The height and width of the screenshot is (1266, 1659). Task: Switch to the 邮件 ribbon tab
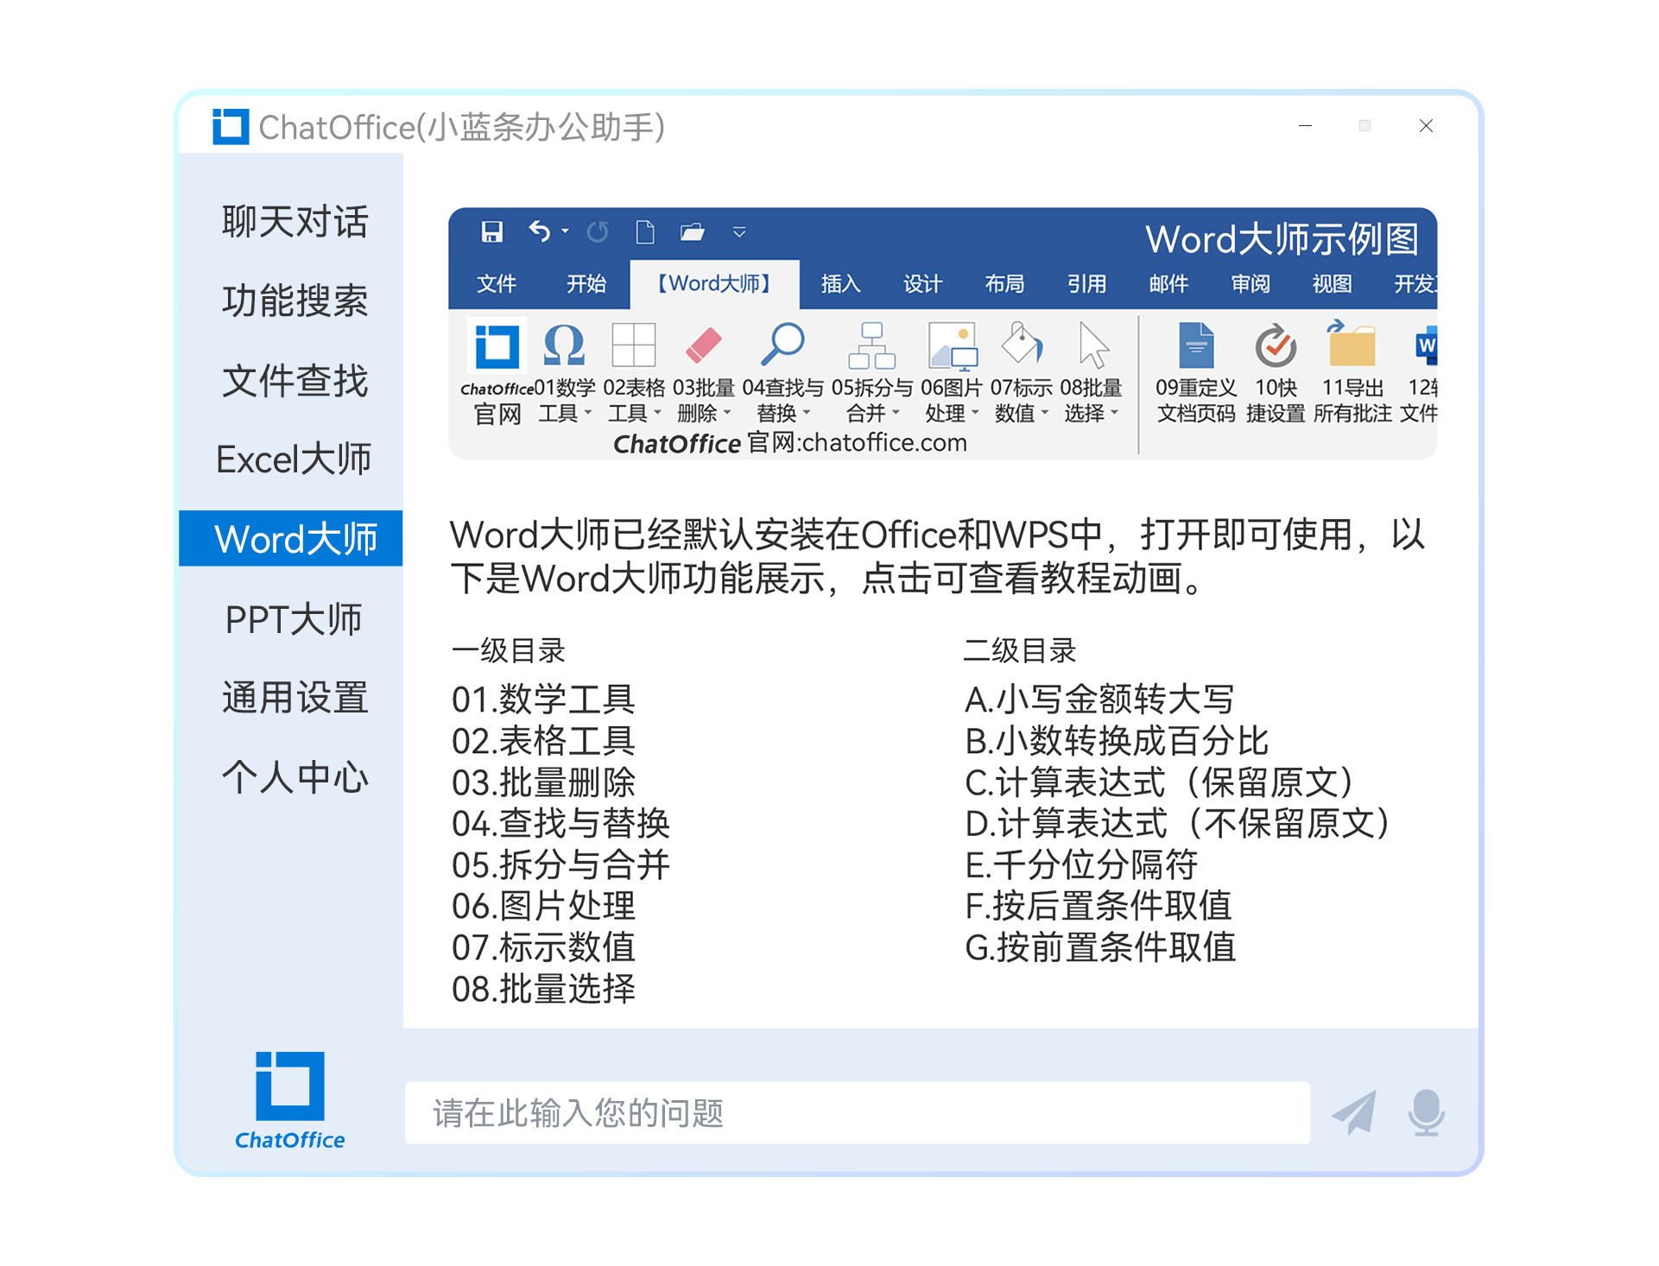tap(1168, 283)
